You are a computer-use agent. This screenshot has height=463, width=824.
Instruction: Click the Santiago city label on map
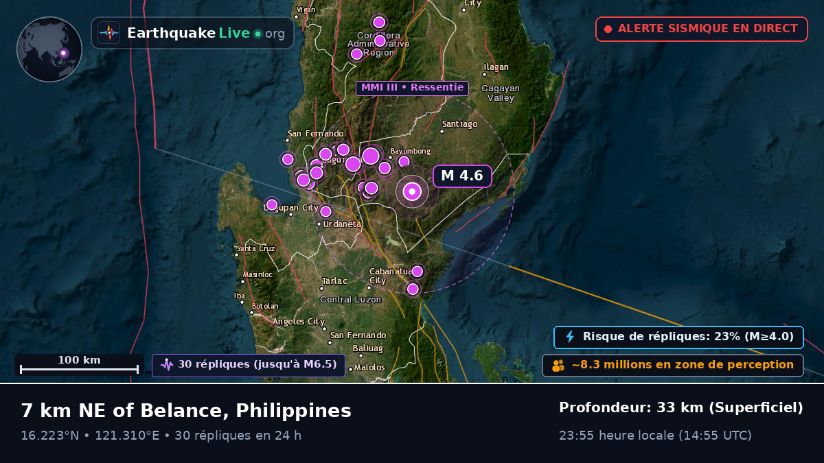pyautogui.click(x=458, y=125)
